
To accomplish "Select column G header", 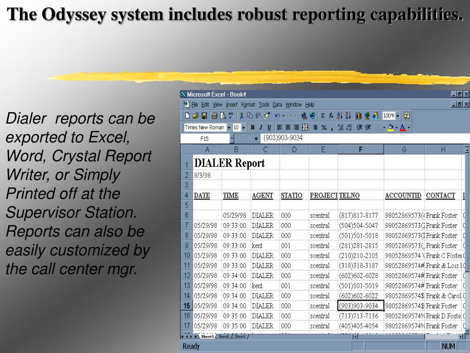I will [404, 149].
